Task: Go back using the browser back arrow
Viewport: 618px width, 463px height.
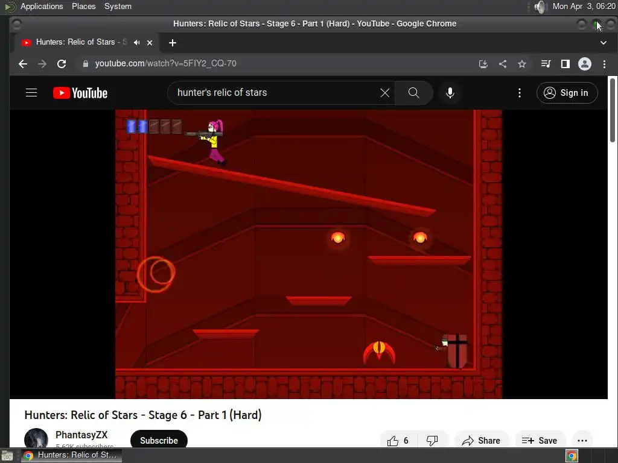Action: tap(23, 64)
